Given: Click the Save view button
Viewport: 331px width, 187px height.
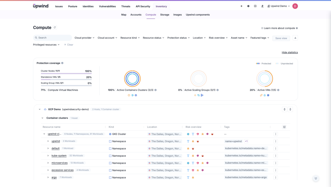Looking at the screenshot, I should pyautogui.click(x=281, y=38).
